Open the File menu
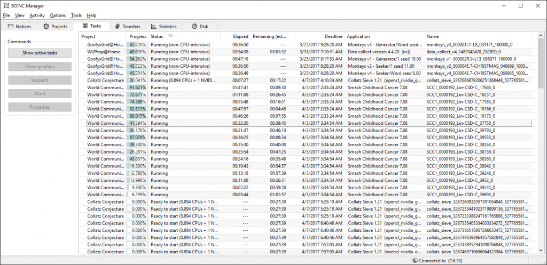 coord(6,15)
